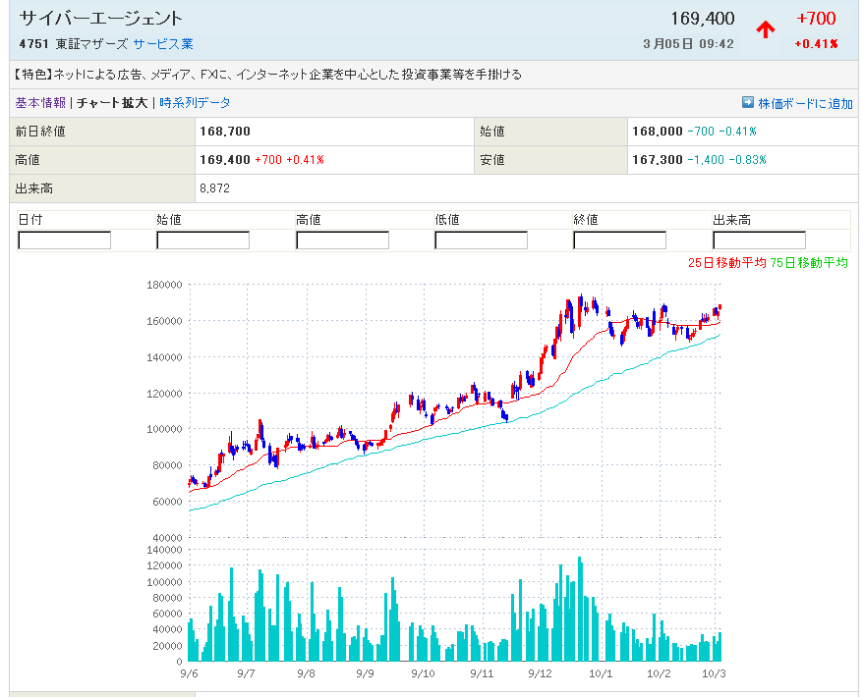Click the green 75日移動平均 legend label

click(x=809, y=263)
